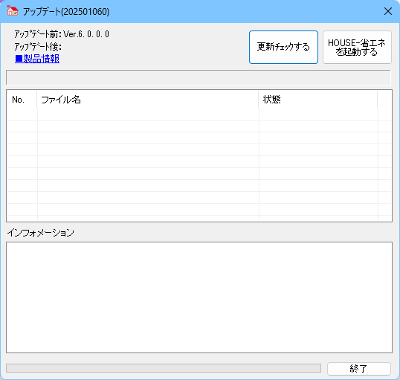
Task: Click the インフォメーション label
Action: [41, 233]
